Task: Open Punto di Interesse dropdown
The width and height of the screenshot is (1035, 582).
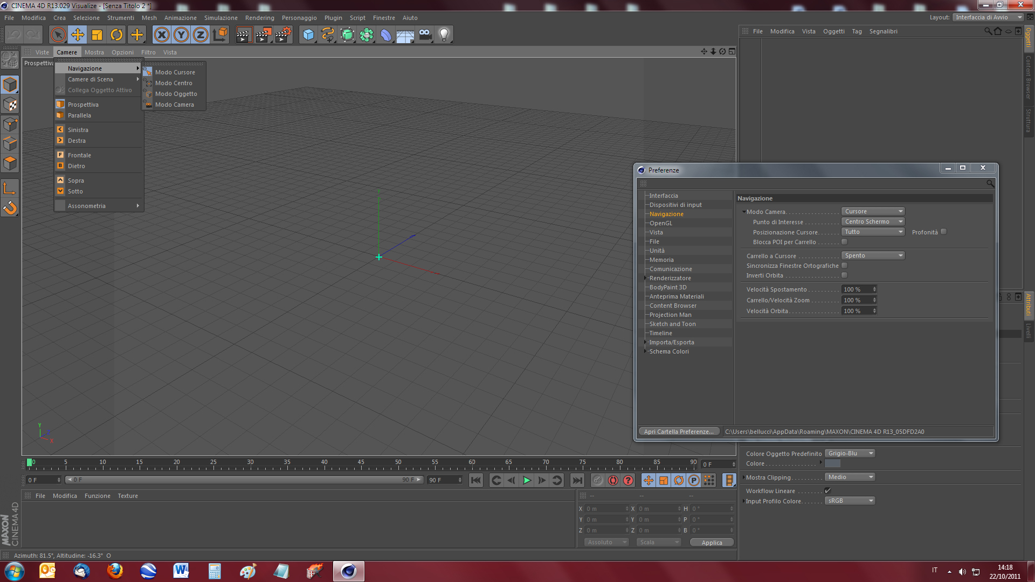Action: [x=873, y=221]
